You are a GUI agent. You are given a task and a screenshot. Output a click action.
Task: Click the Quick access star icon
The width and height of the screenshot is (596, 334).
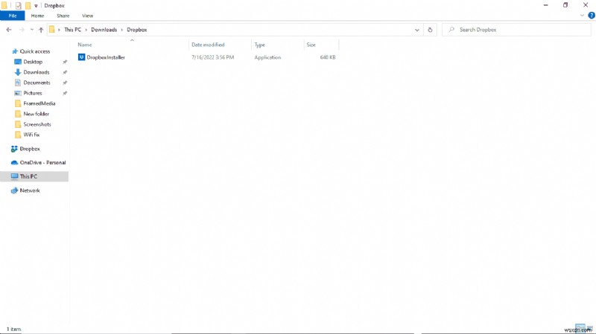tap(15, 51)
